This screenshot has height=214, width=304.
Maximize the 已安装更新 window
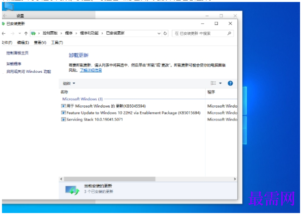(x=217, y=23)
